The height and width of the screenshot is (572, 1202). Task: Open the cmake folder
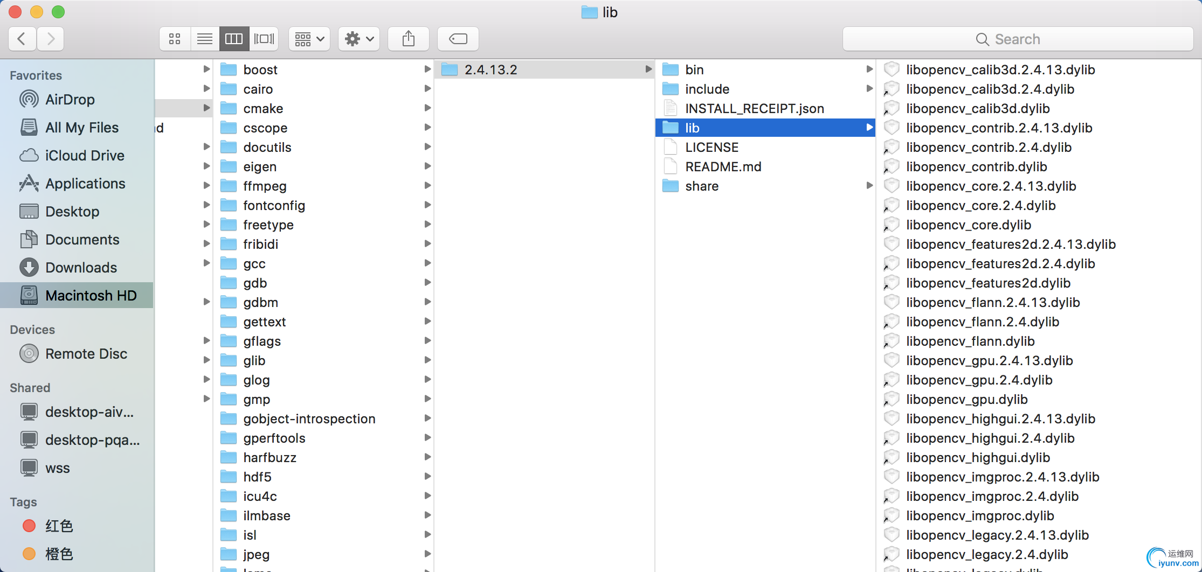(x=323, y=108)
